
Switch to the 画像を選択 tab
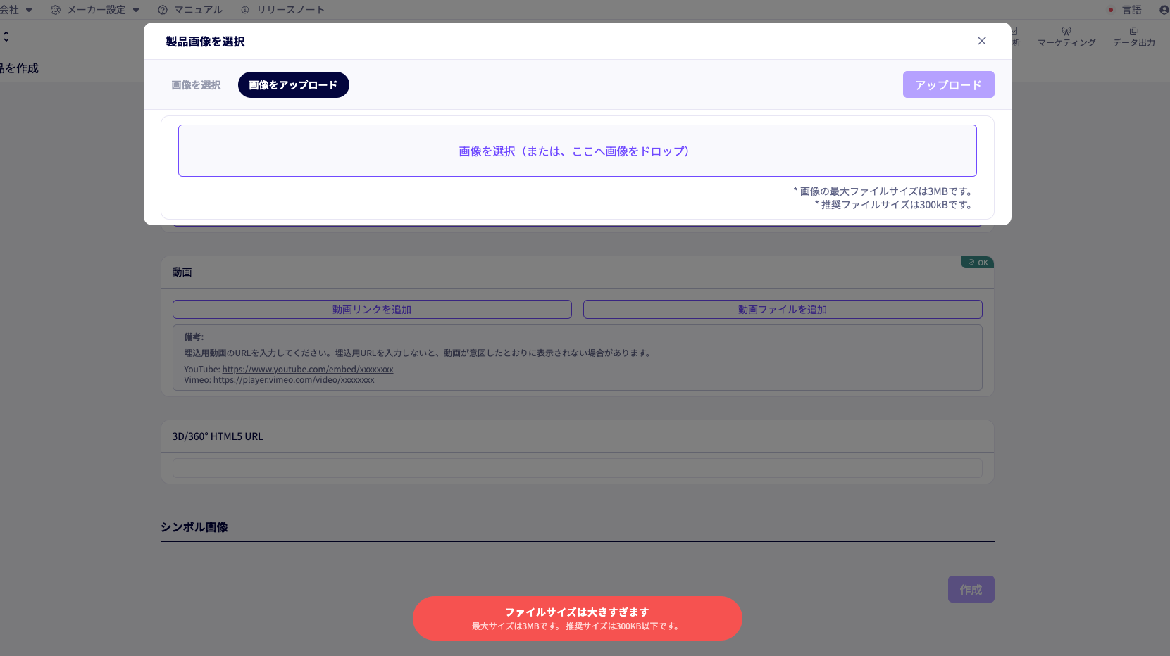[196, 85]
